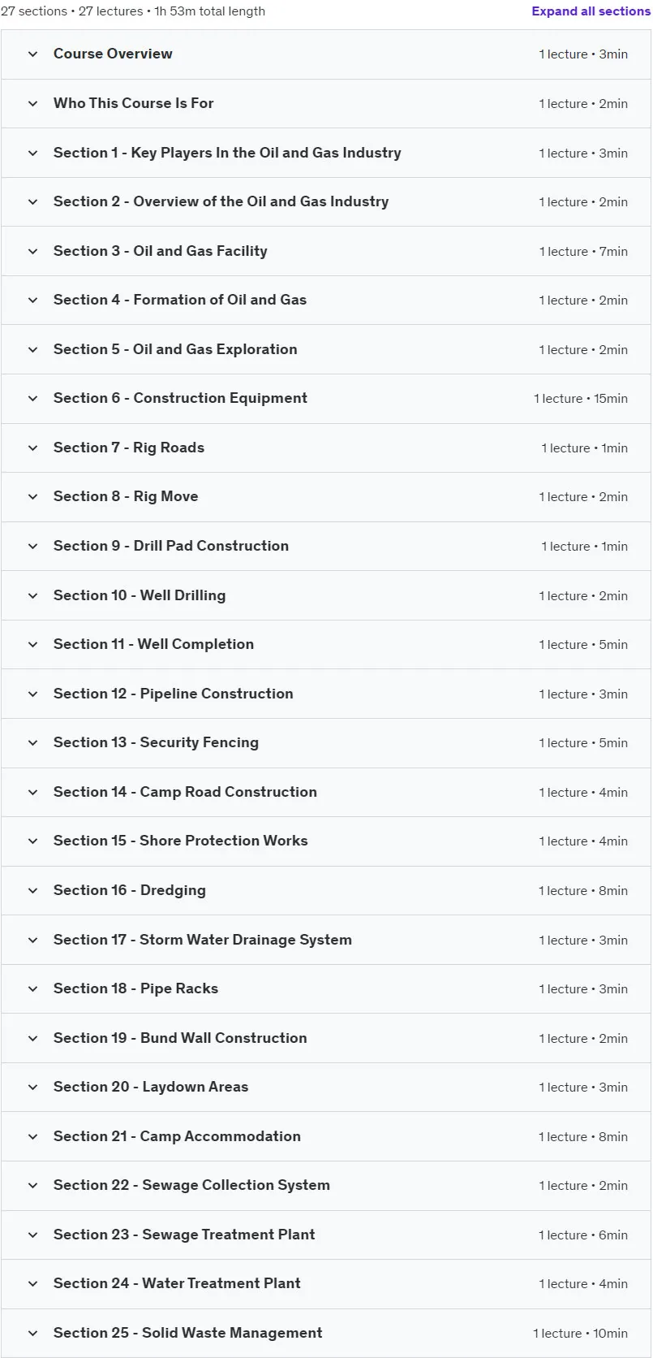
Task: Click arrow icon for Section 12 - Pipeline Construction
Action: pos(33,694)
